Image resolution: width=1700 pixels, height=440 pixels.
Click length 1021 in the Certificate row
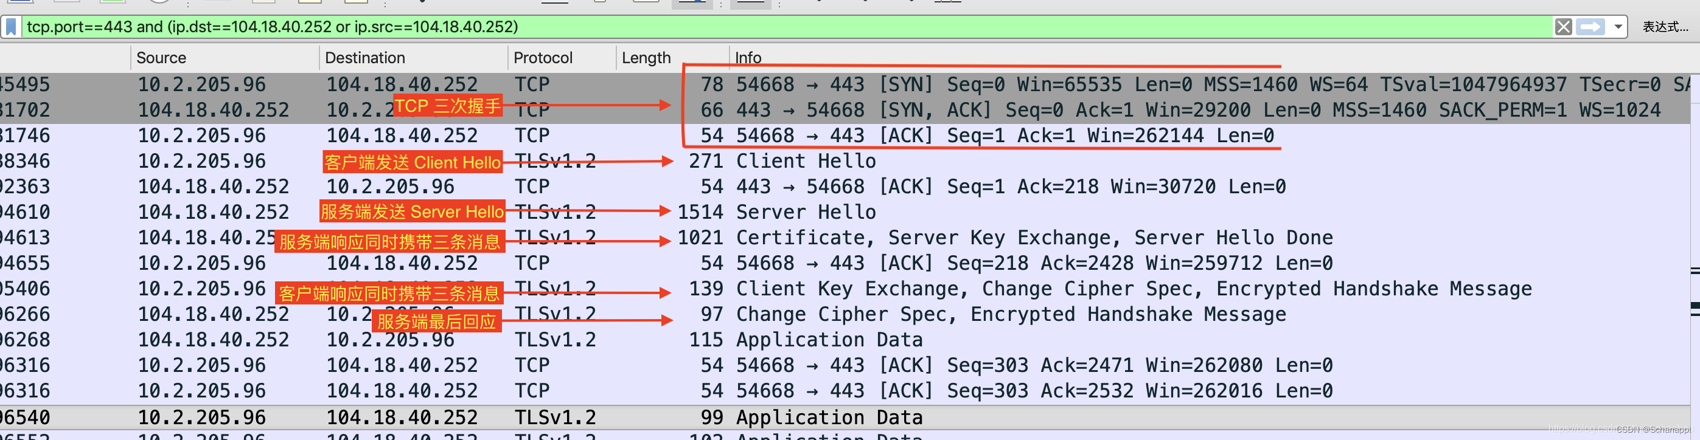click(700, 238)
